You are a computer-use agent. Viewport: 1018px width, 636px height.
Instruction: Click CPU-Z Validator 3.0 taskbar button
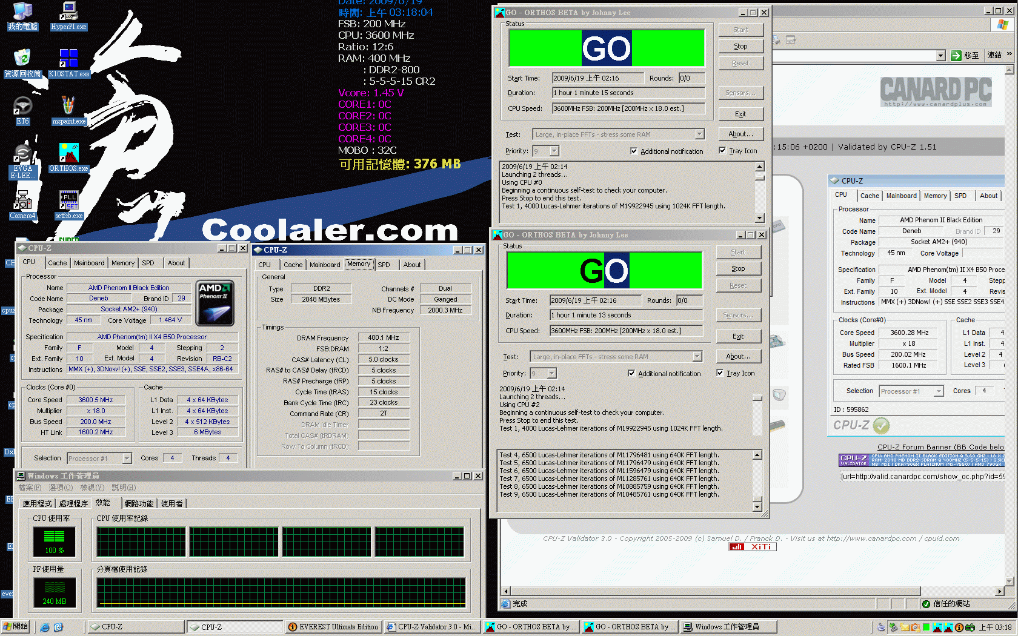(x=432, y=628)
